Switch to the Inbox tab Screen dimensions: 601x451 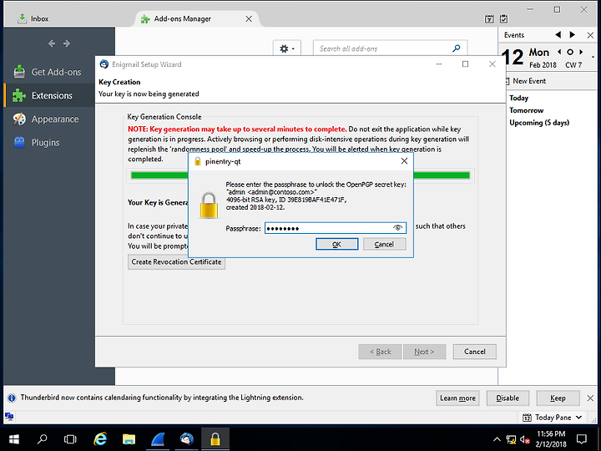click(x=40, y=18)
